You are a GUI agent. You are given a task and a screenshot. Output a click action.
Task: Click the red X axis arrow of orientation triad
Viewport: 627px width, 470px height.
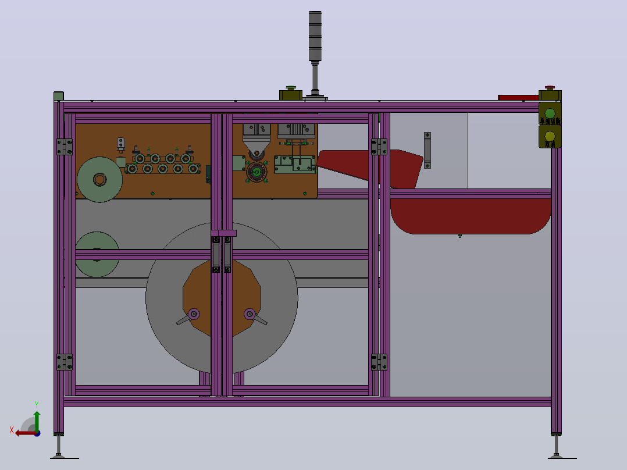(x=26, y=433)
